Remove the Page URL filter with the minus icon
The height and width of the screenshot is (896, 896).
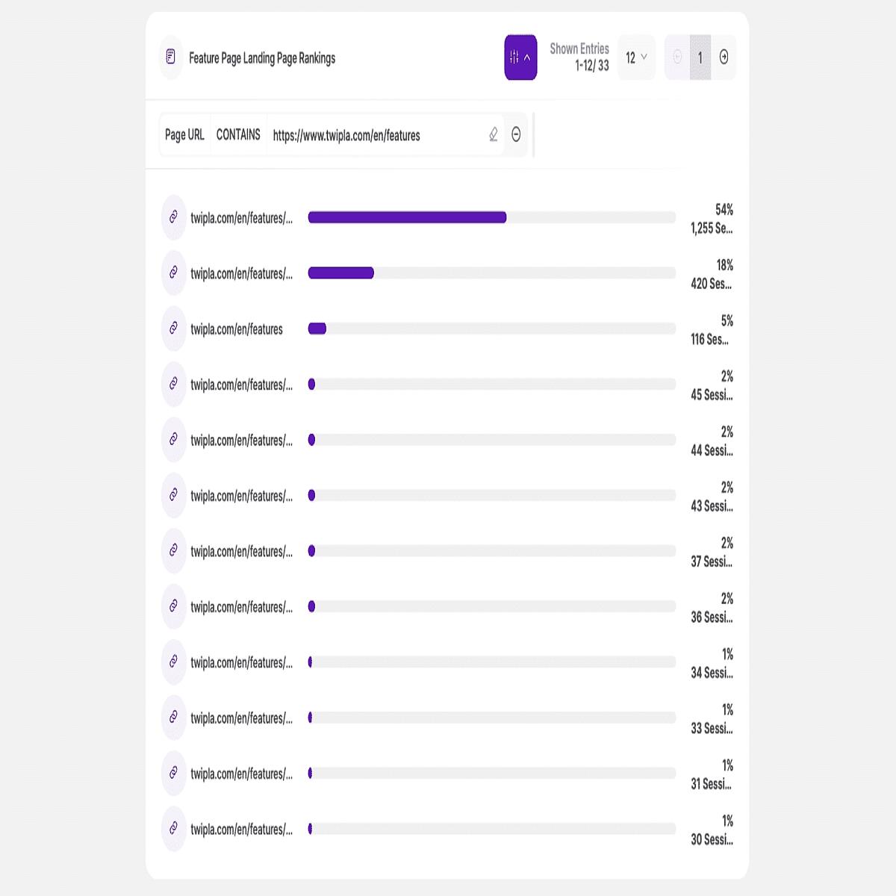516,134
